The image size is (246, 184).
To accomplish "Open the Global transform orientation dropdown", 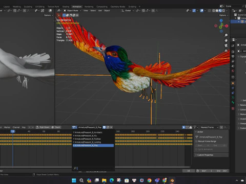I will [128, 11].
